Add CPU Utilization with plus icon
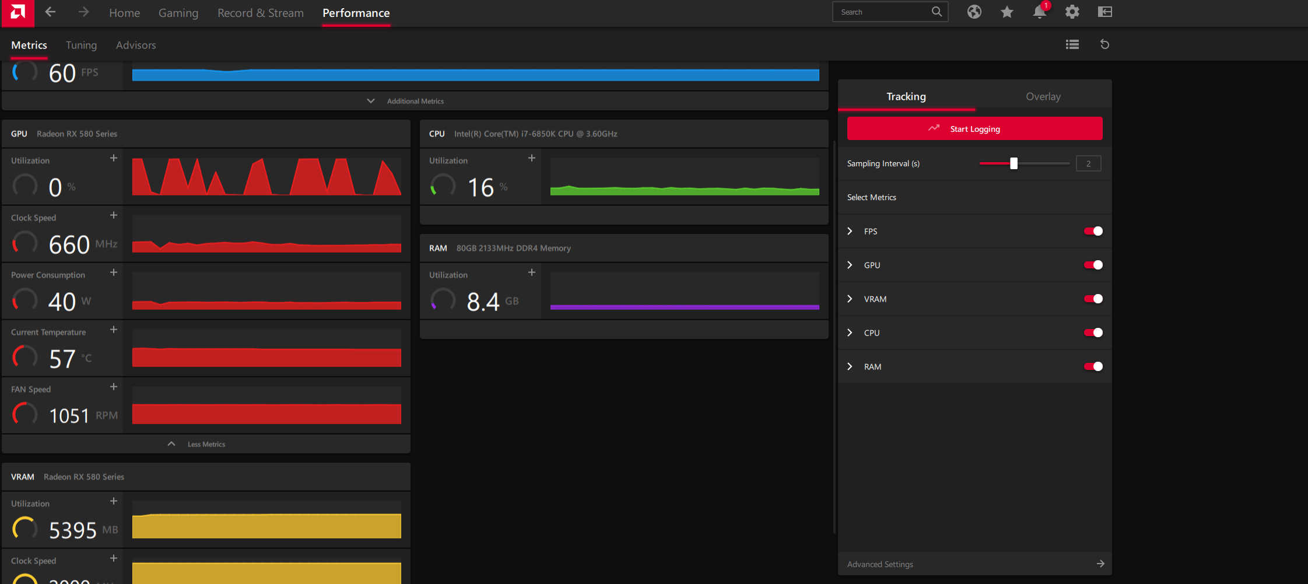 532,158
